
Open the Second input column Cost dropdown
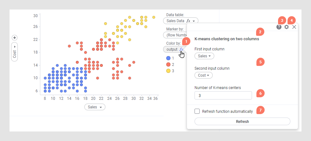[203, 75]
